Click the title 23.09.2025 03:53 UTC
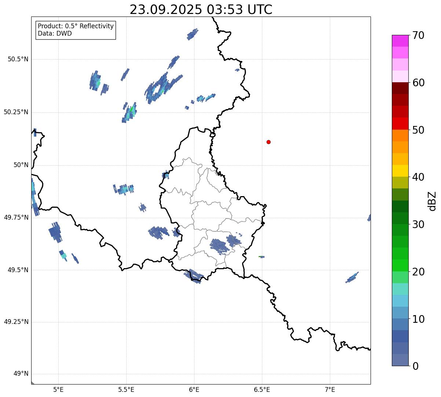Viewport: 441px width, 397px height. tap(201, 10)
